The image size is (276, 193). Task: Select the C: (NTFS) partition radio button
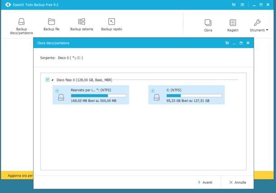153,91
